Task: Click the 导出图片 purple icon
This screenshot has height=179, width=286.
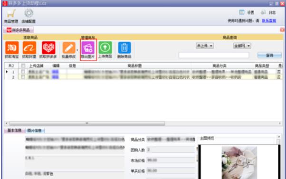Action: [88, 48]
